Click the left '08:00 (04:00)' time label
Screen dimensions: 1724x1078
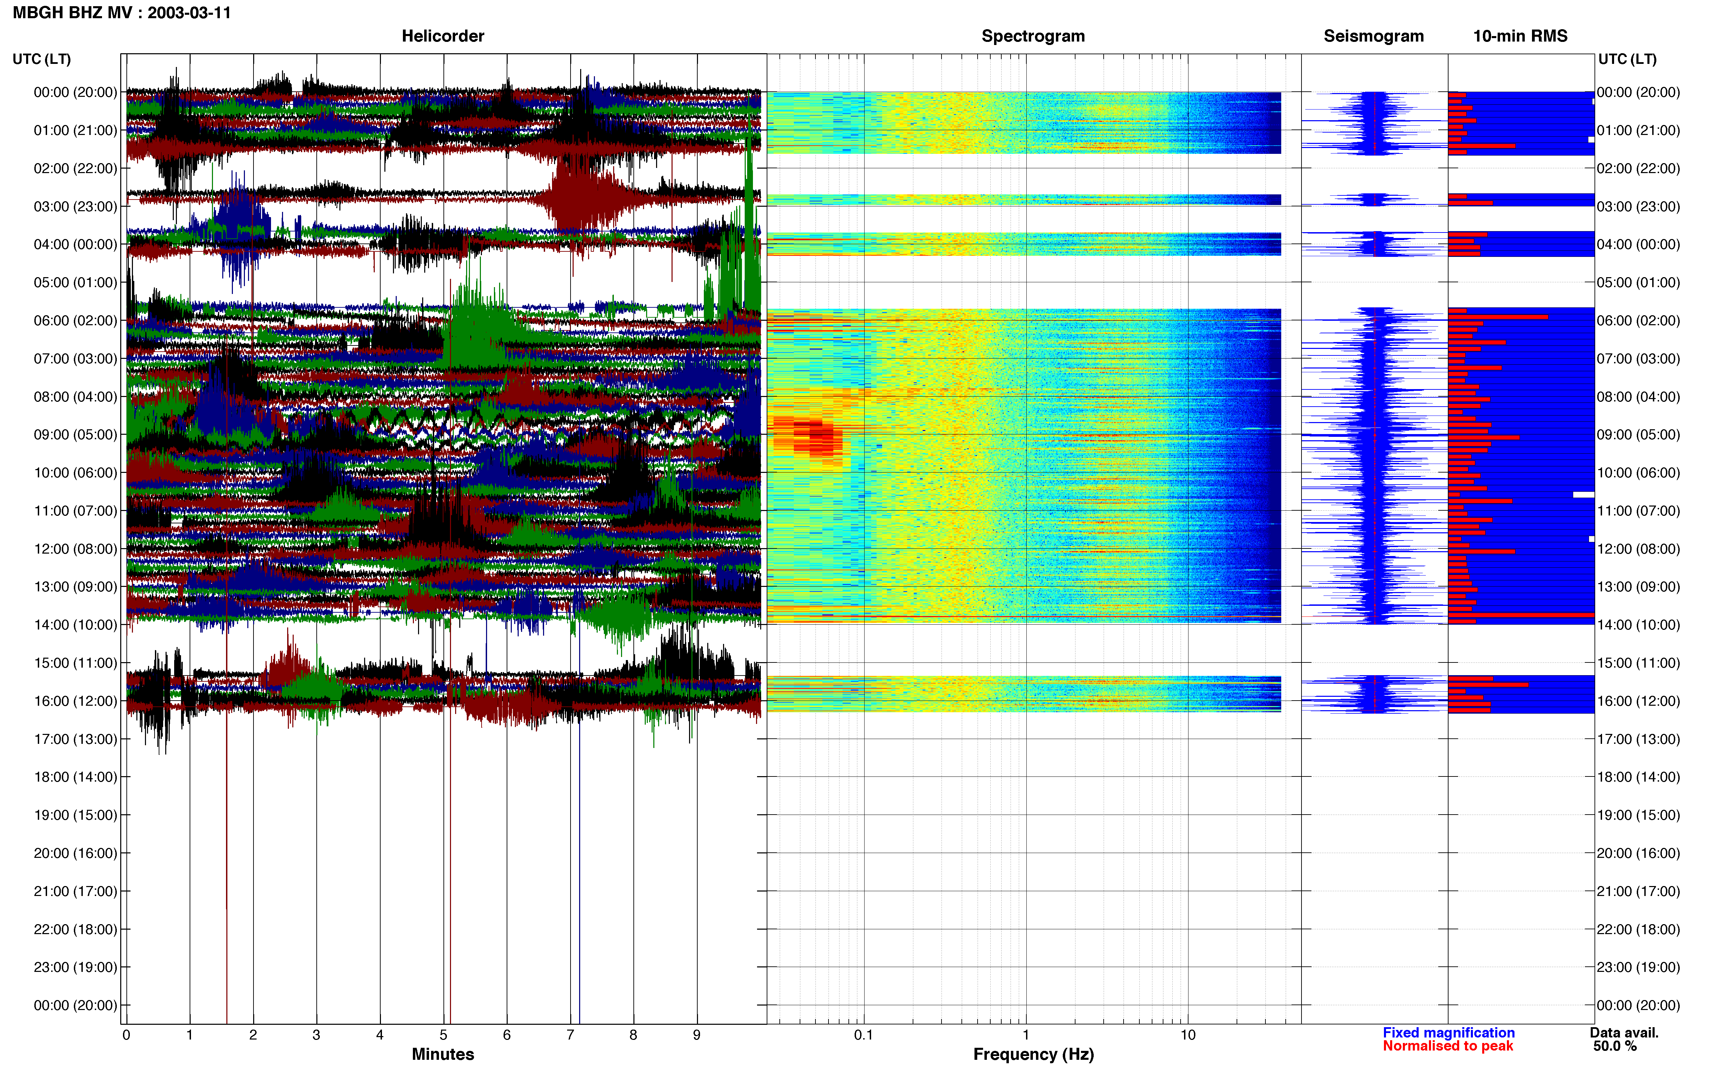pos(76,396)
